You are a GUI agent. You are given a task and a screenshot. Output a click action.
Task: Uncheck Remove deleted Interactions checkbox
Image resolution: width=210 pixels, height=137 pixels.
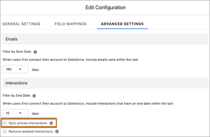coord(5,131)
